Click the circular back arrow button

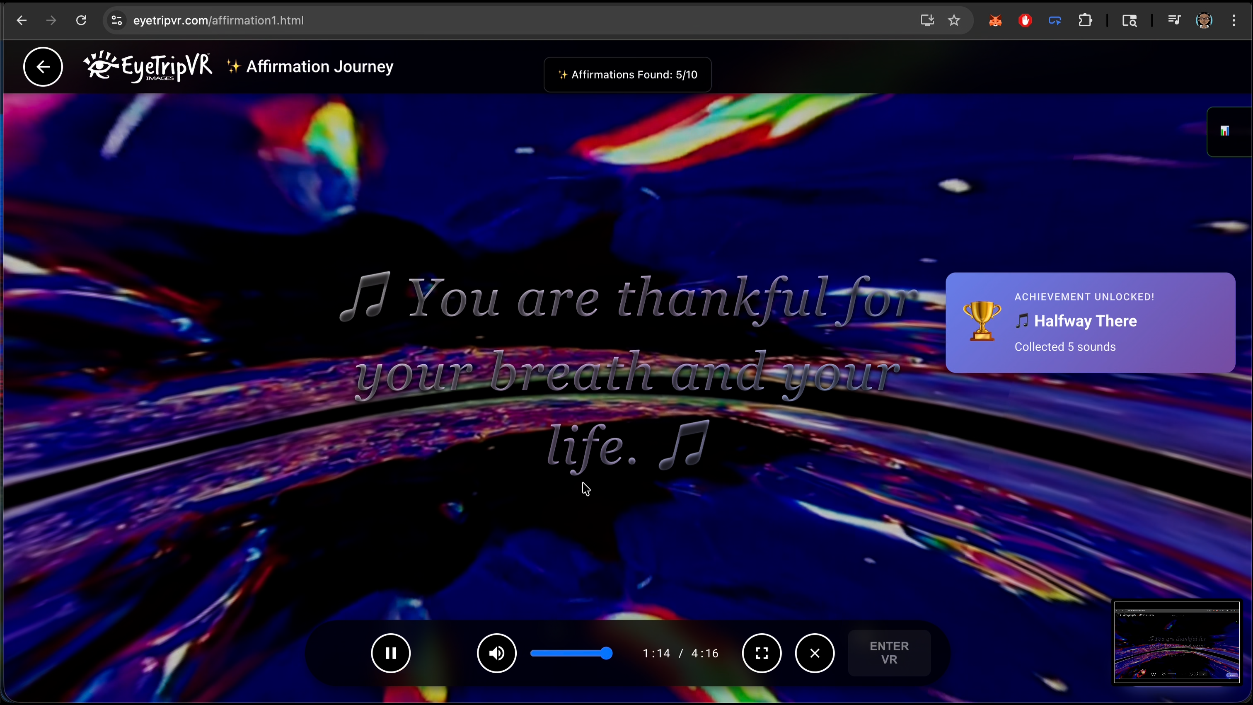43,67
